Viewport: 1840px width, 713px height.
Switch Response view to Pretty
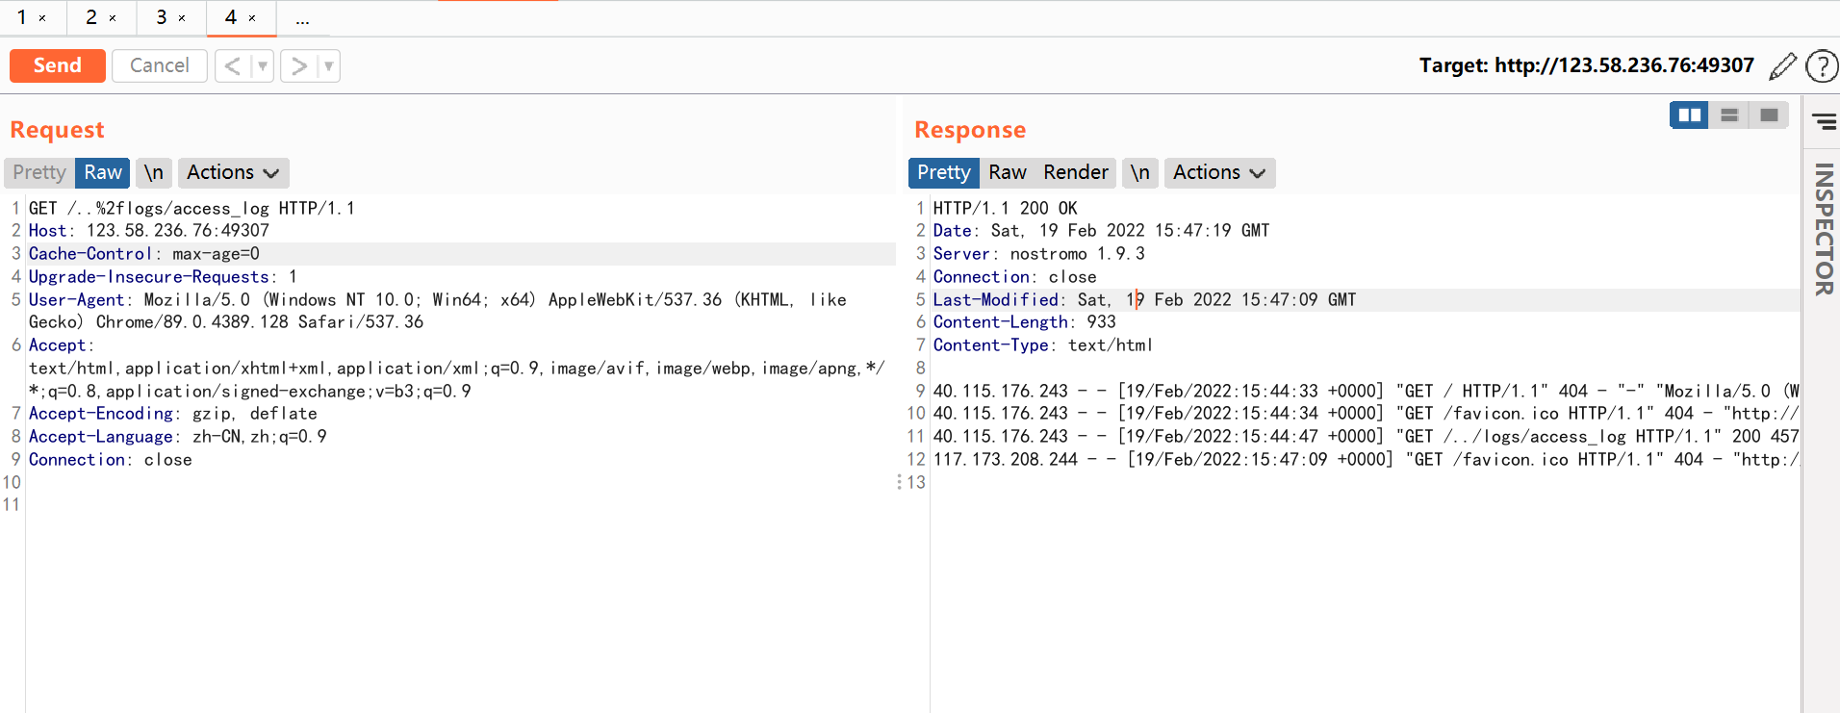tap(943, 172)
